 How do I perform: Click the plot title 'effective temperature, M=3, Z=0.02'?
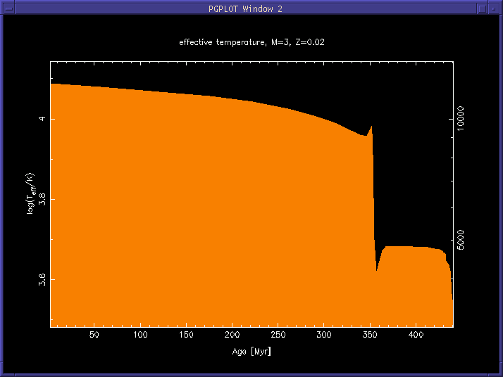[252, 42]
